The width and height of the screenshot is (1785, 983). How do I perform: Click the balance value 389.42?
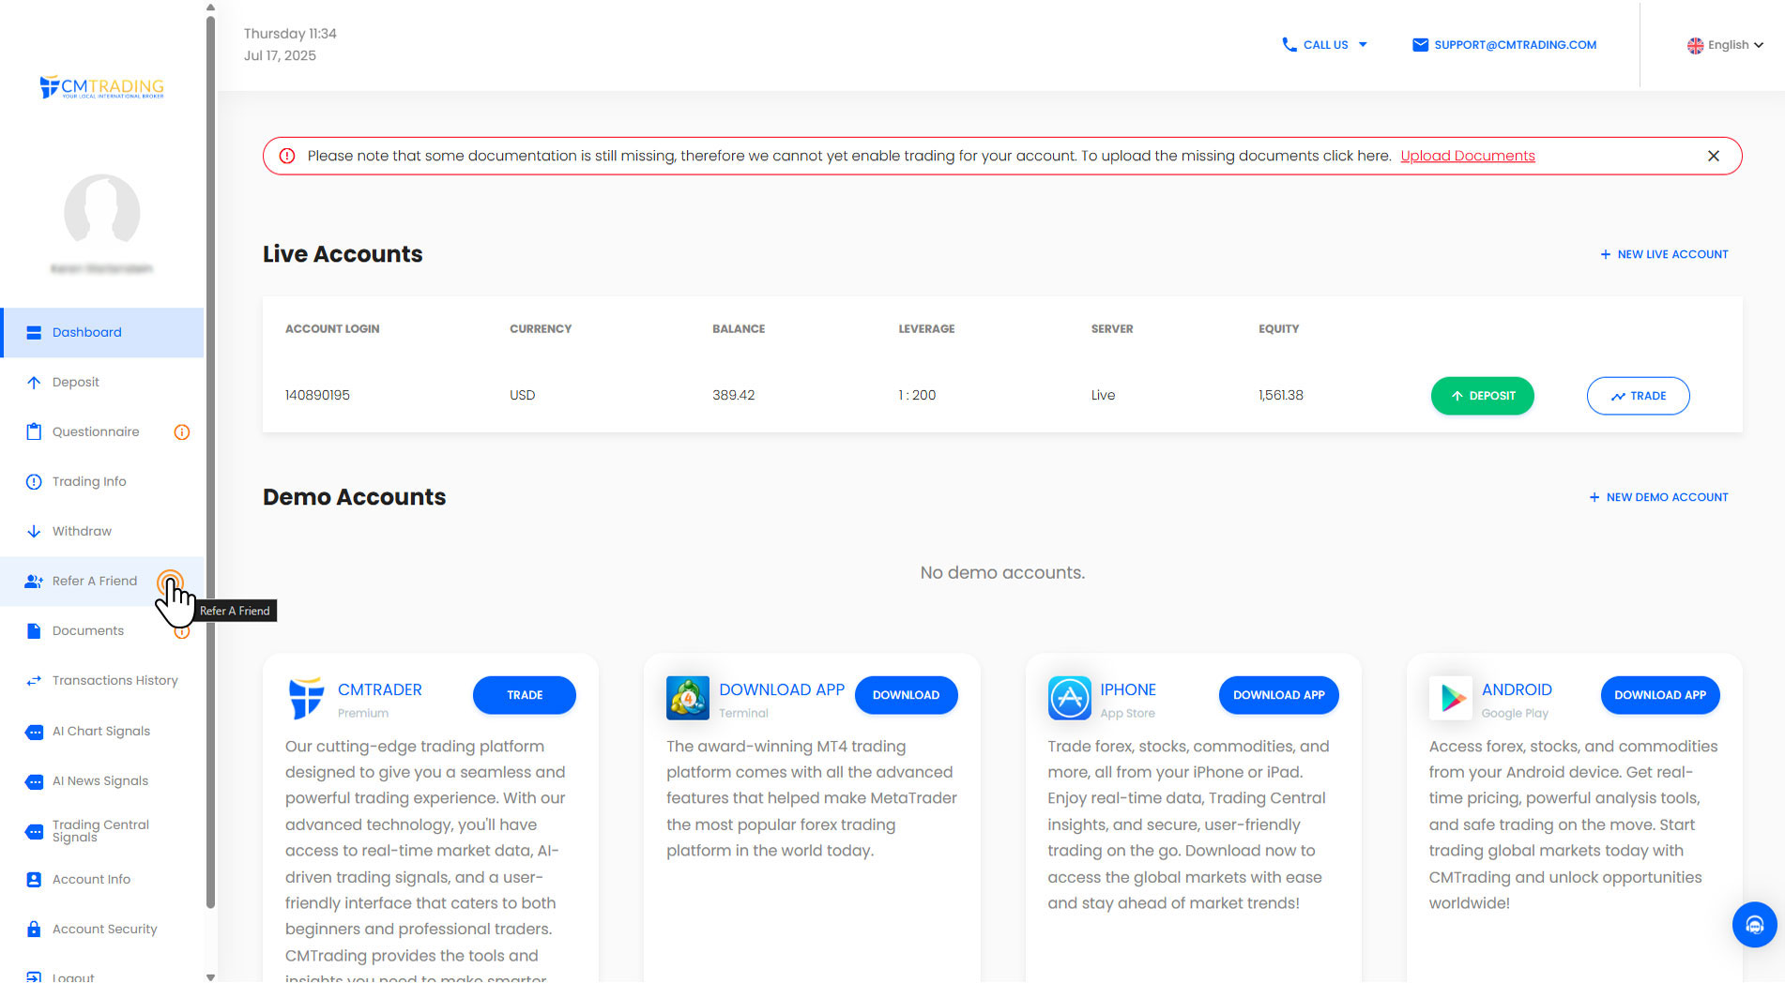click(x=733, y=396)
